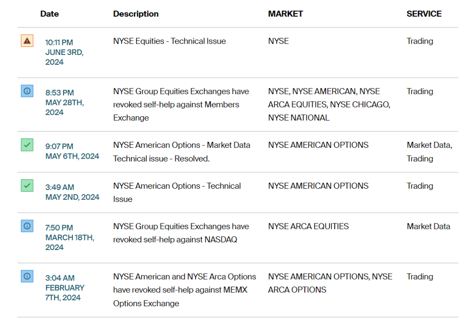The width and height of the screenshot is (464, 319).
Task: Open the 8:53 PM May 28th date link
Action: point(64,102)
